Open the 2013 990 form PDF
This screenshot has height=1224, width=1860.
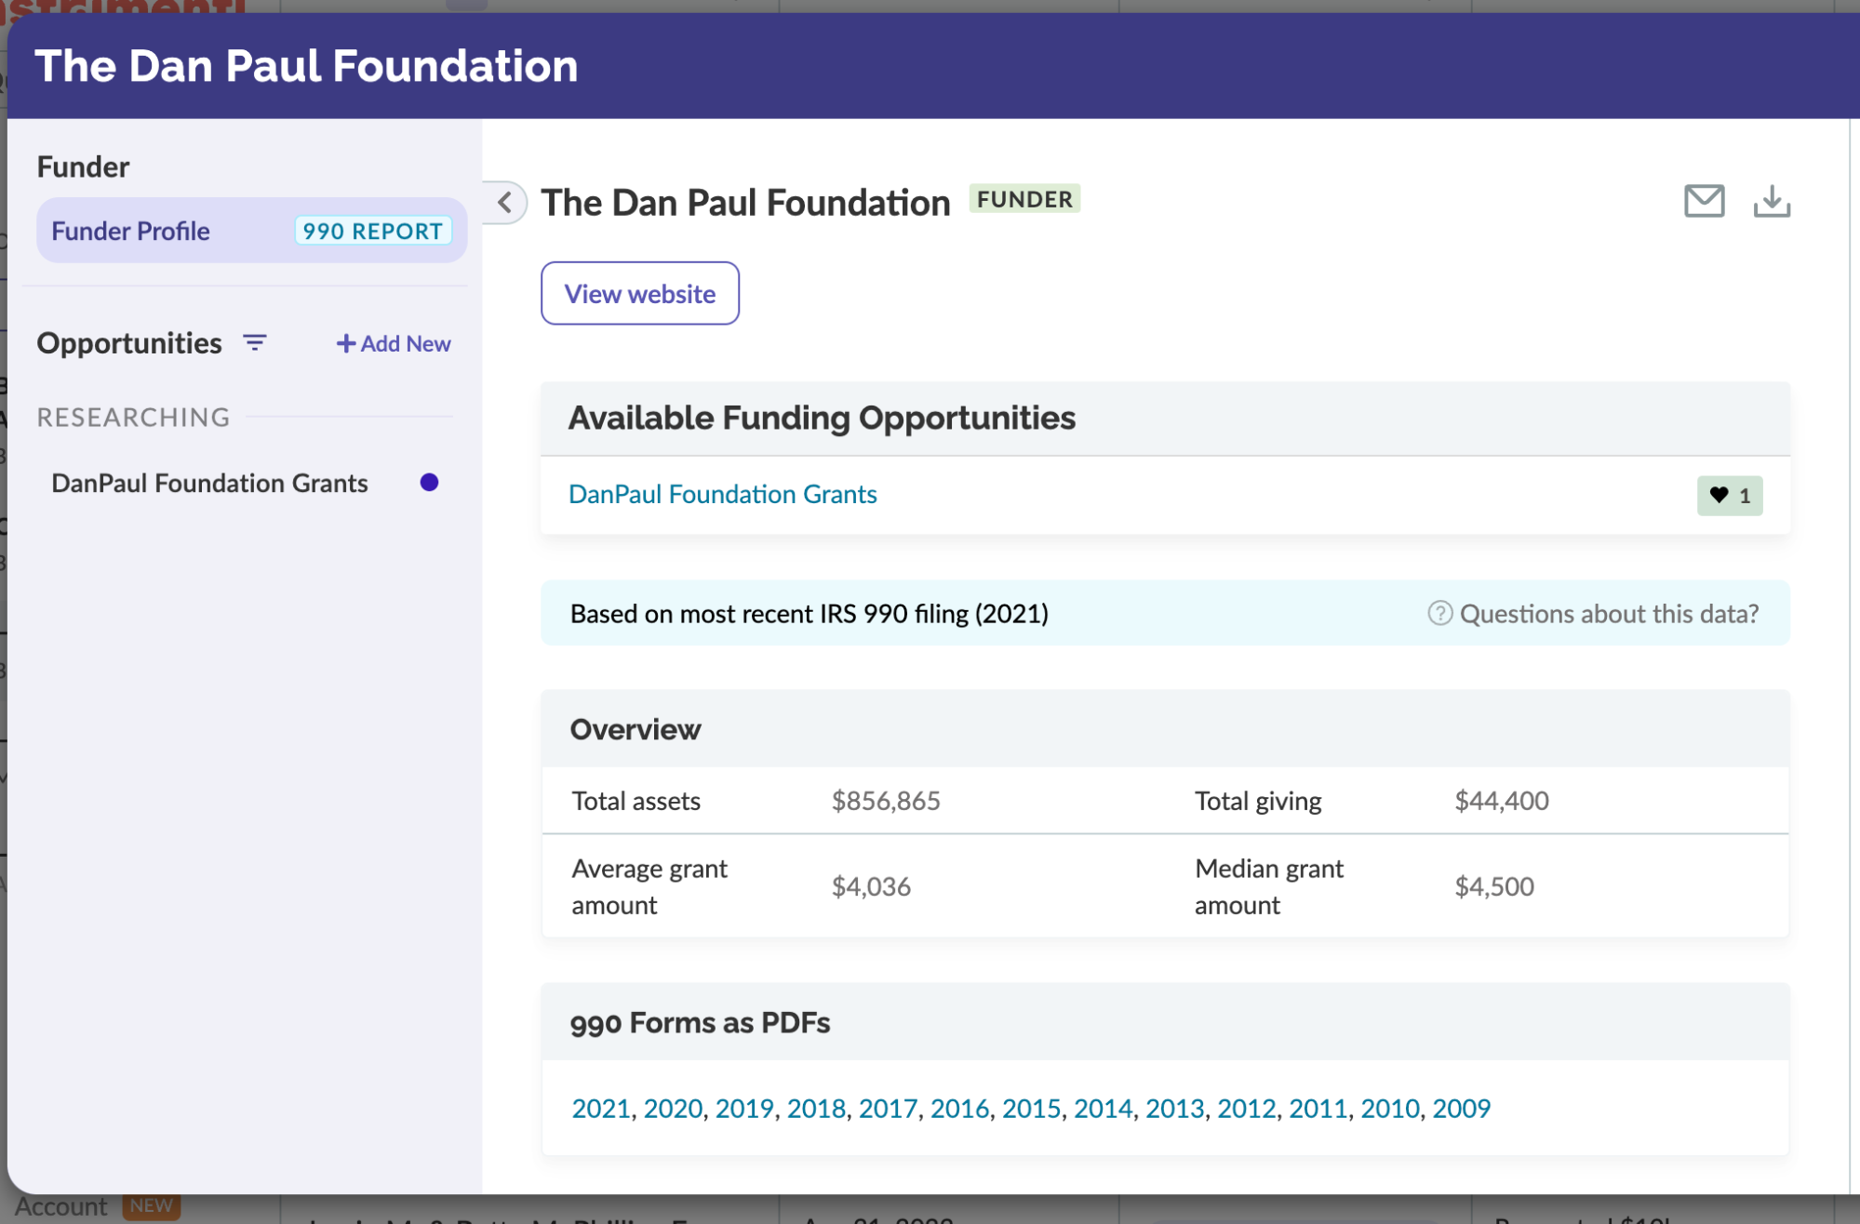tap(1174, 1108)
